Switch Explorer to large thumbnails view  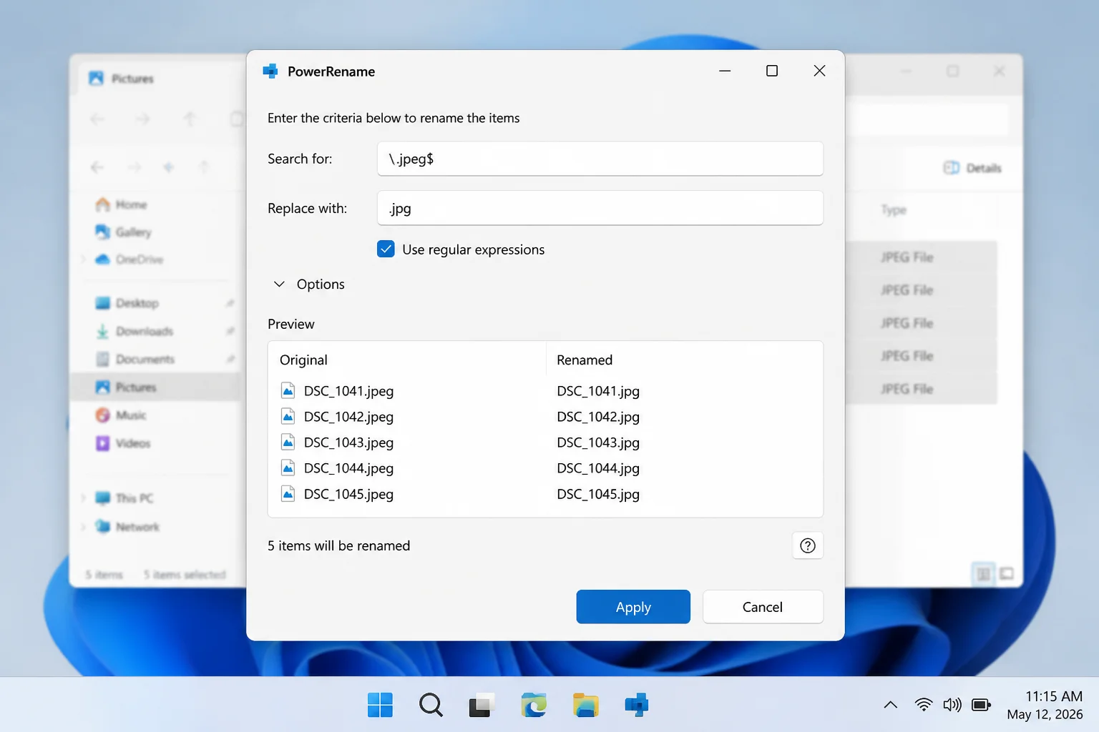click(x=1007, y=573)
